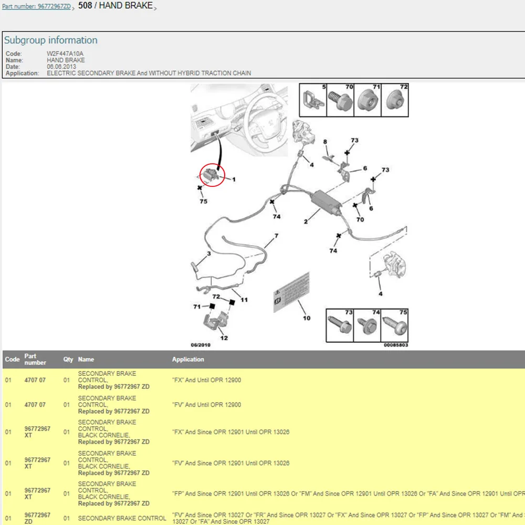Select 96772967 XT in "FX" Since OPR 12901 row

coord(37,432)
